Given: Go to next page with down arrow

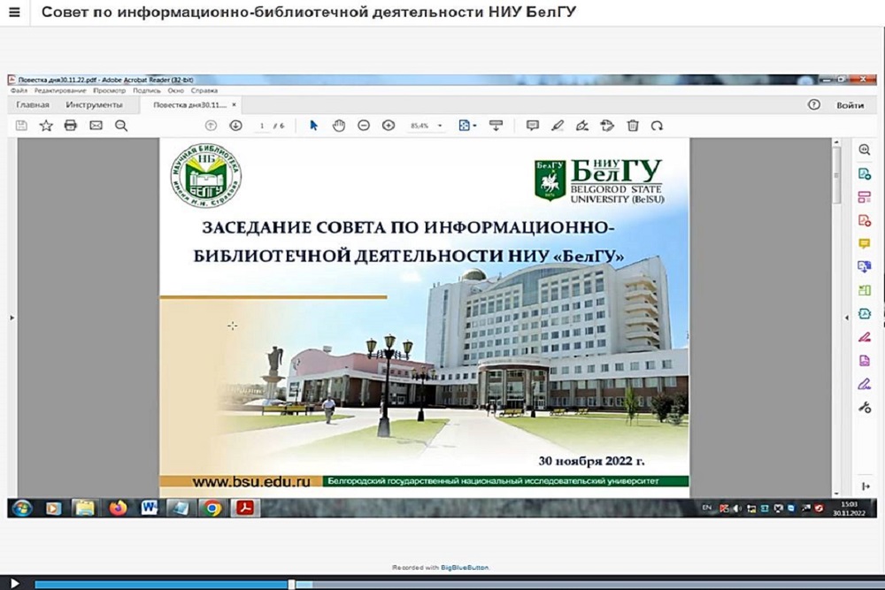Looking at the screenshot, I should coord(235,126).
